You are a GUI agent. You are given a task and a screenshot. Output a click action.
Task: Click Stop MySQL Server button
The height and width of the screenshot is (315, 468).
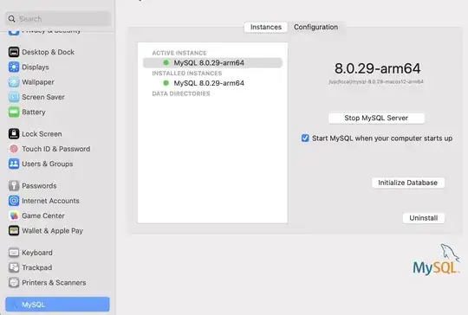tap(376, 118)
